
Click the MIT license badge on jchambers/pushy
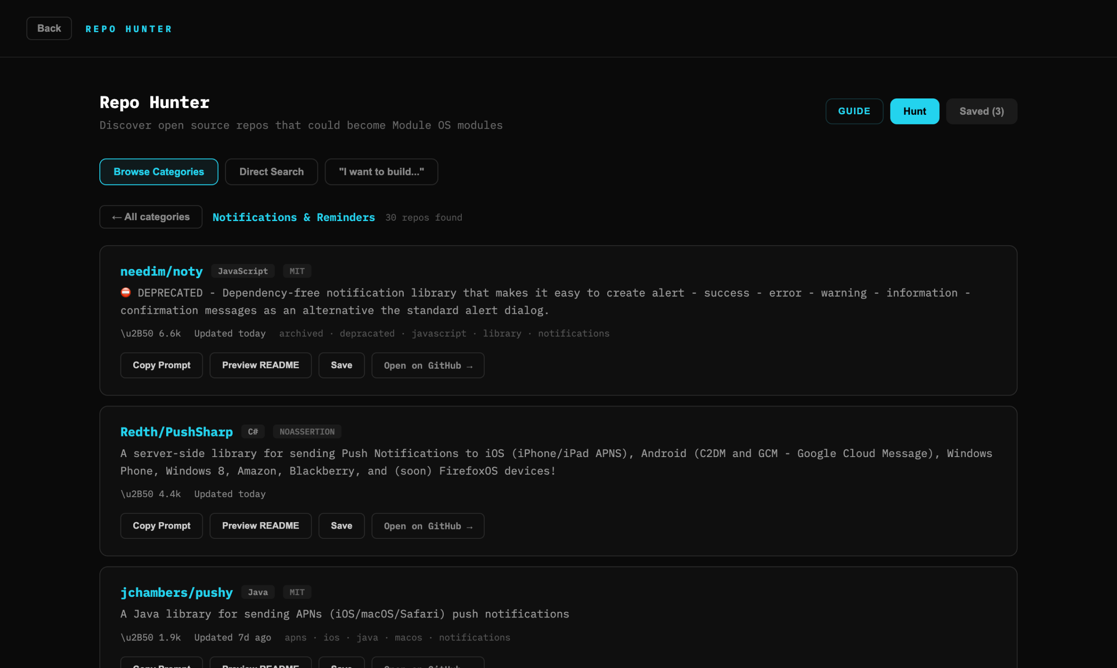[297, 592]
